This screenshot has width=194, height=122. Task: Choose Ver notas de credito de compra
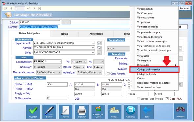click(154, 50)
